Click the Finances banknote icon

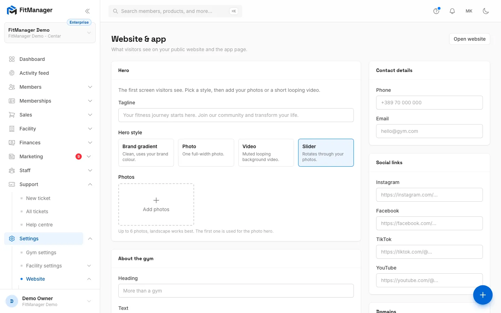(x=12, y=143)
